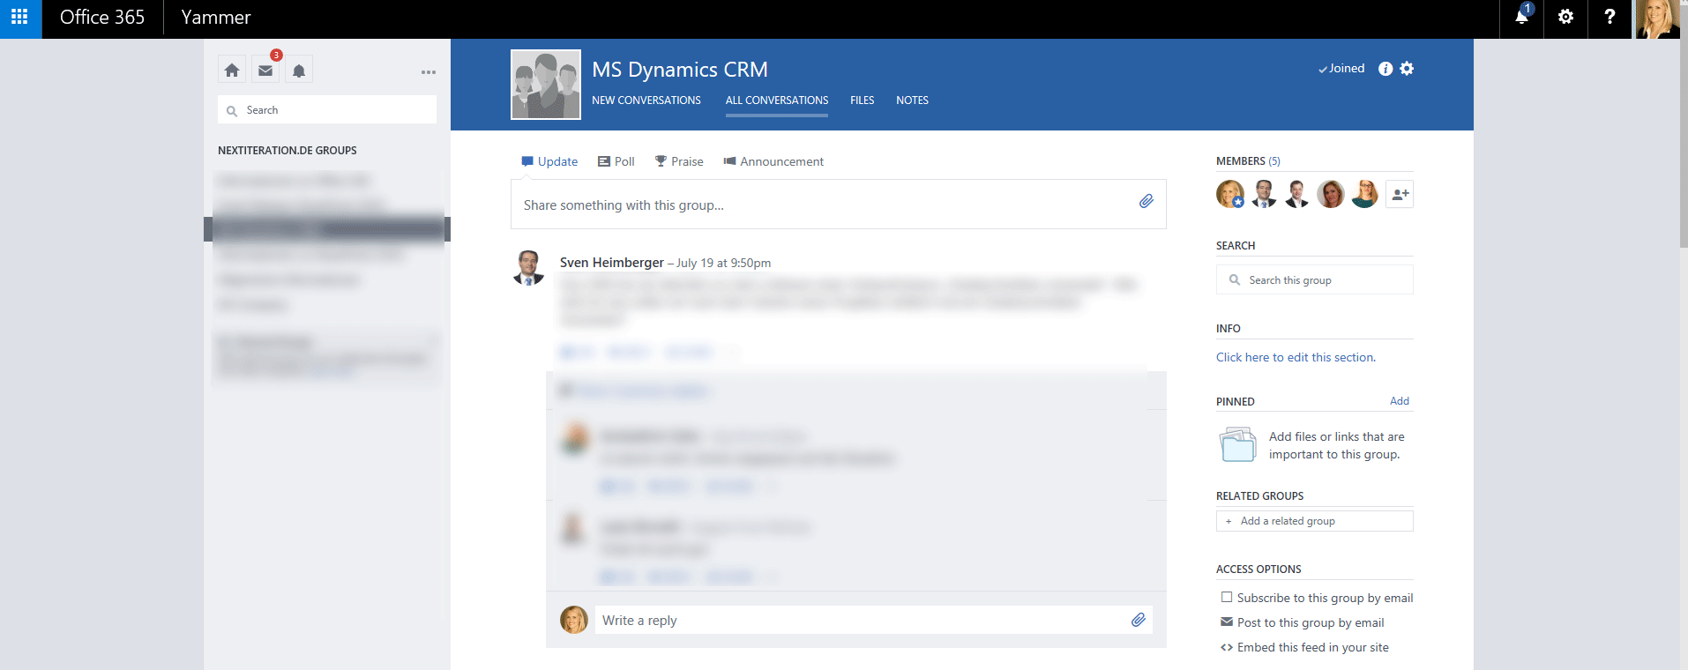Click the pinned files folder icon

pos(1238,444)
